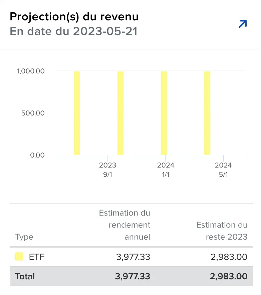Select the fourth yellow bar before 2024 5/1

[x=207, y=113]
